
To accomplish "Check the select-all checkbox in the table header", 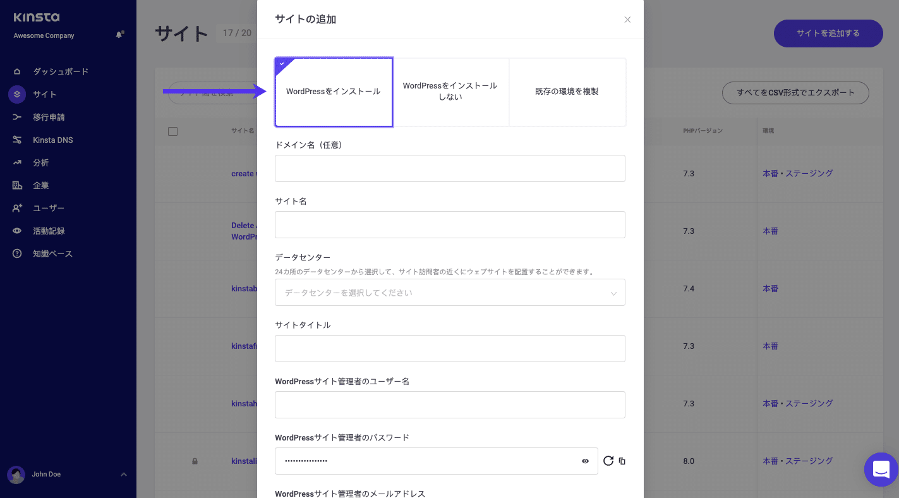I will pos(172,131).
